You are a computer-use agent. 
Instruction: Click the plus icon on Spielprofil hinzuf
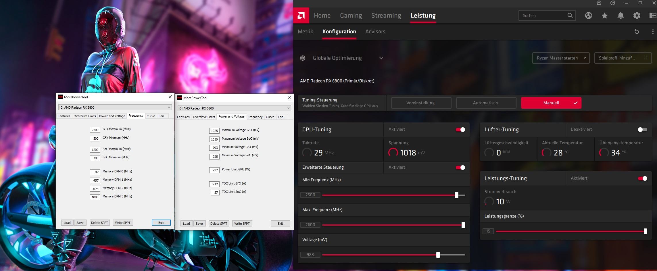click(646, 58)
